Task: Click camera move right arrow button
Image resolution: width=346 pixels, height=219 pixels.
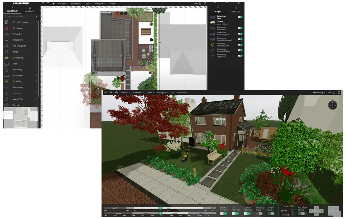Action: pos(321,211)
